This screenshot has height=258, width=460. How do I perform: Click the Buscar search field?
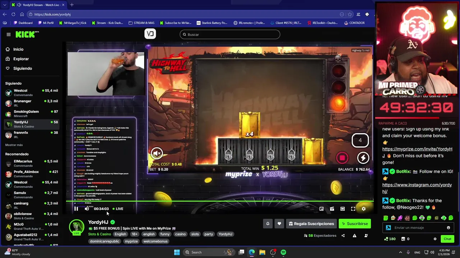(230, 34)
